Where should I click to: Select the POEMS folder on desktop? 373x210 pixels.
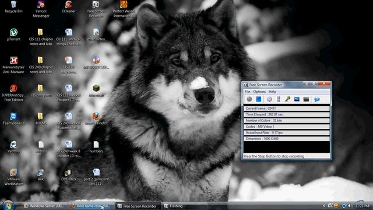tap(41, 119)
